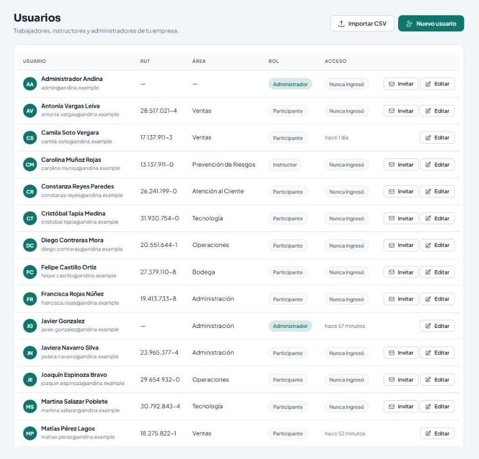The width and height of the screenshot is (479, 459).
Task: Click the MS avatar icon
Action: (x=30, y=407)
